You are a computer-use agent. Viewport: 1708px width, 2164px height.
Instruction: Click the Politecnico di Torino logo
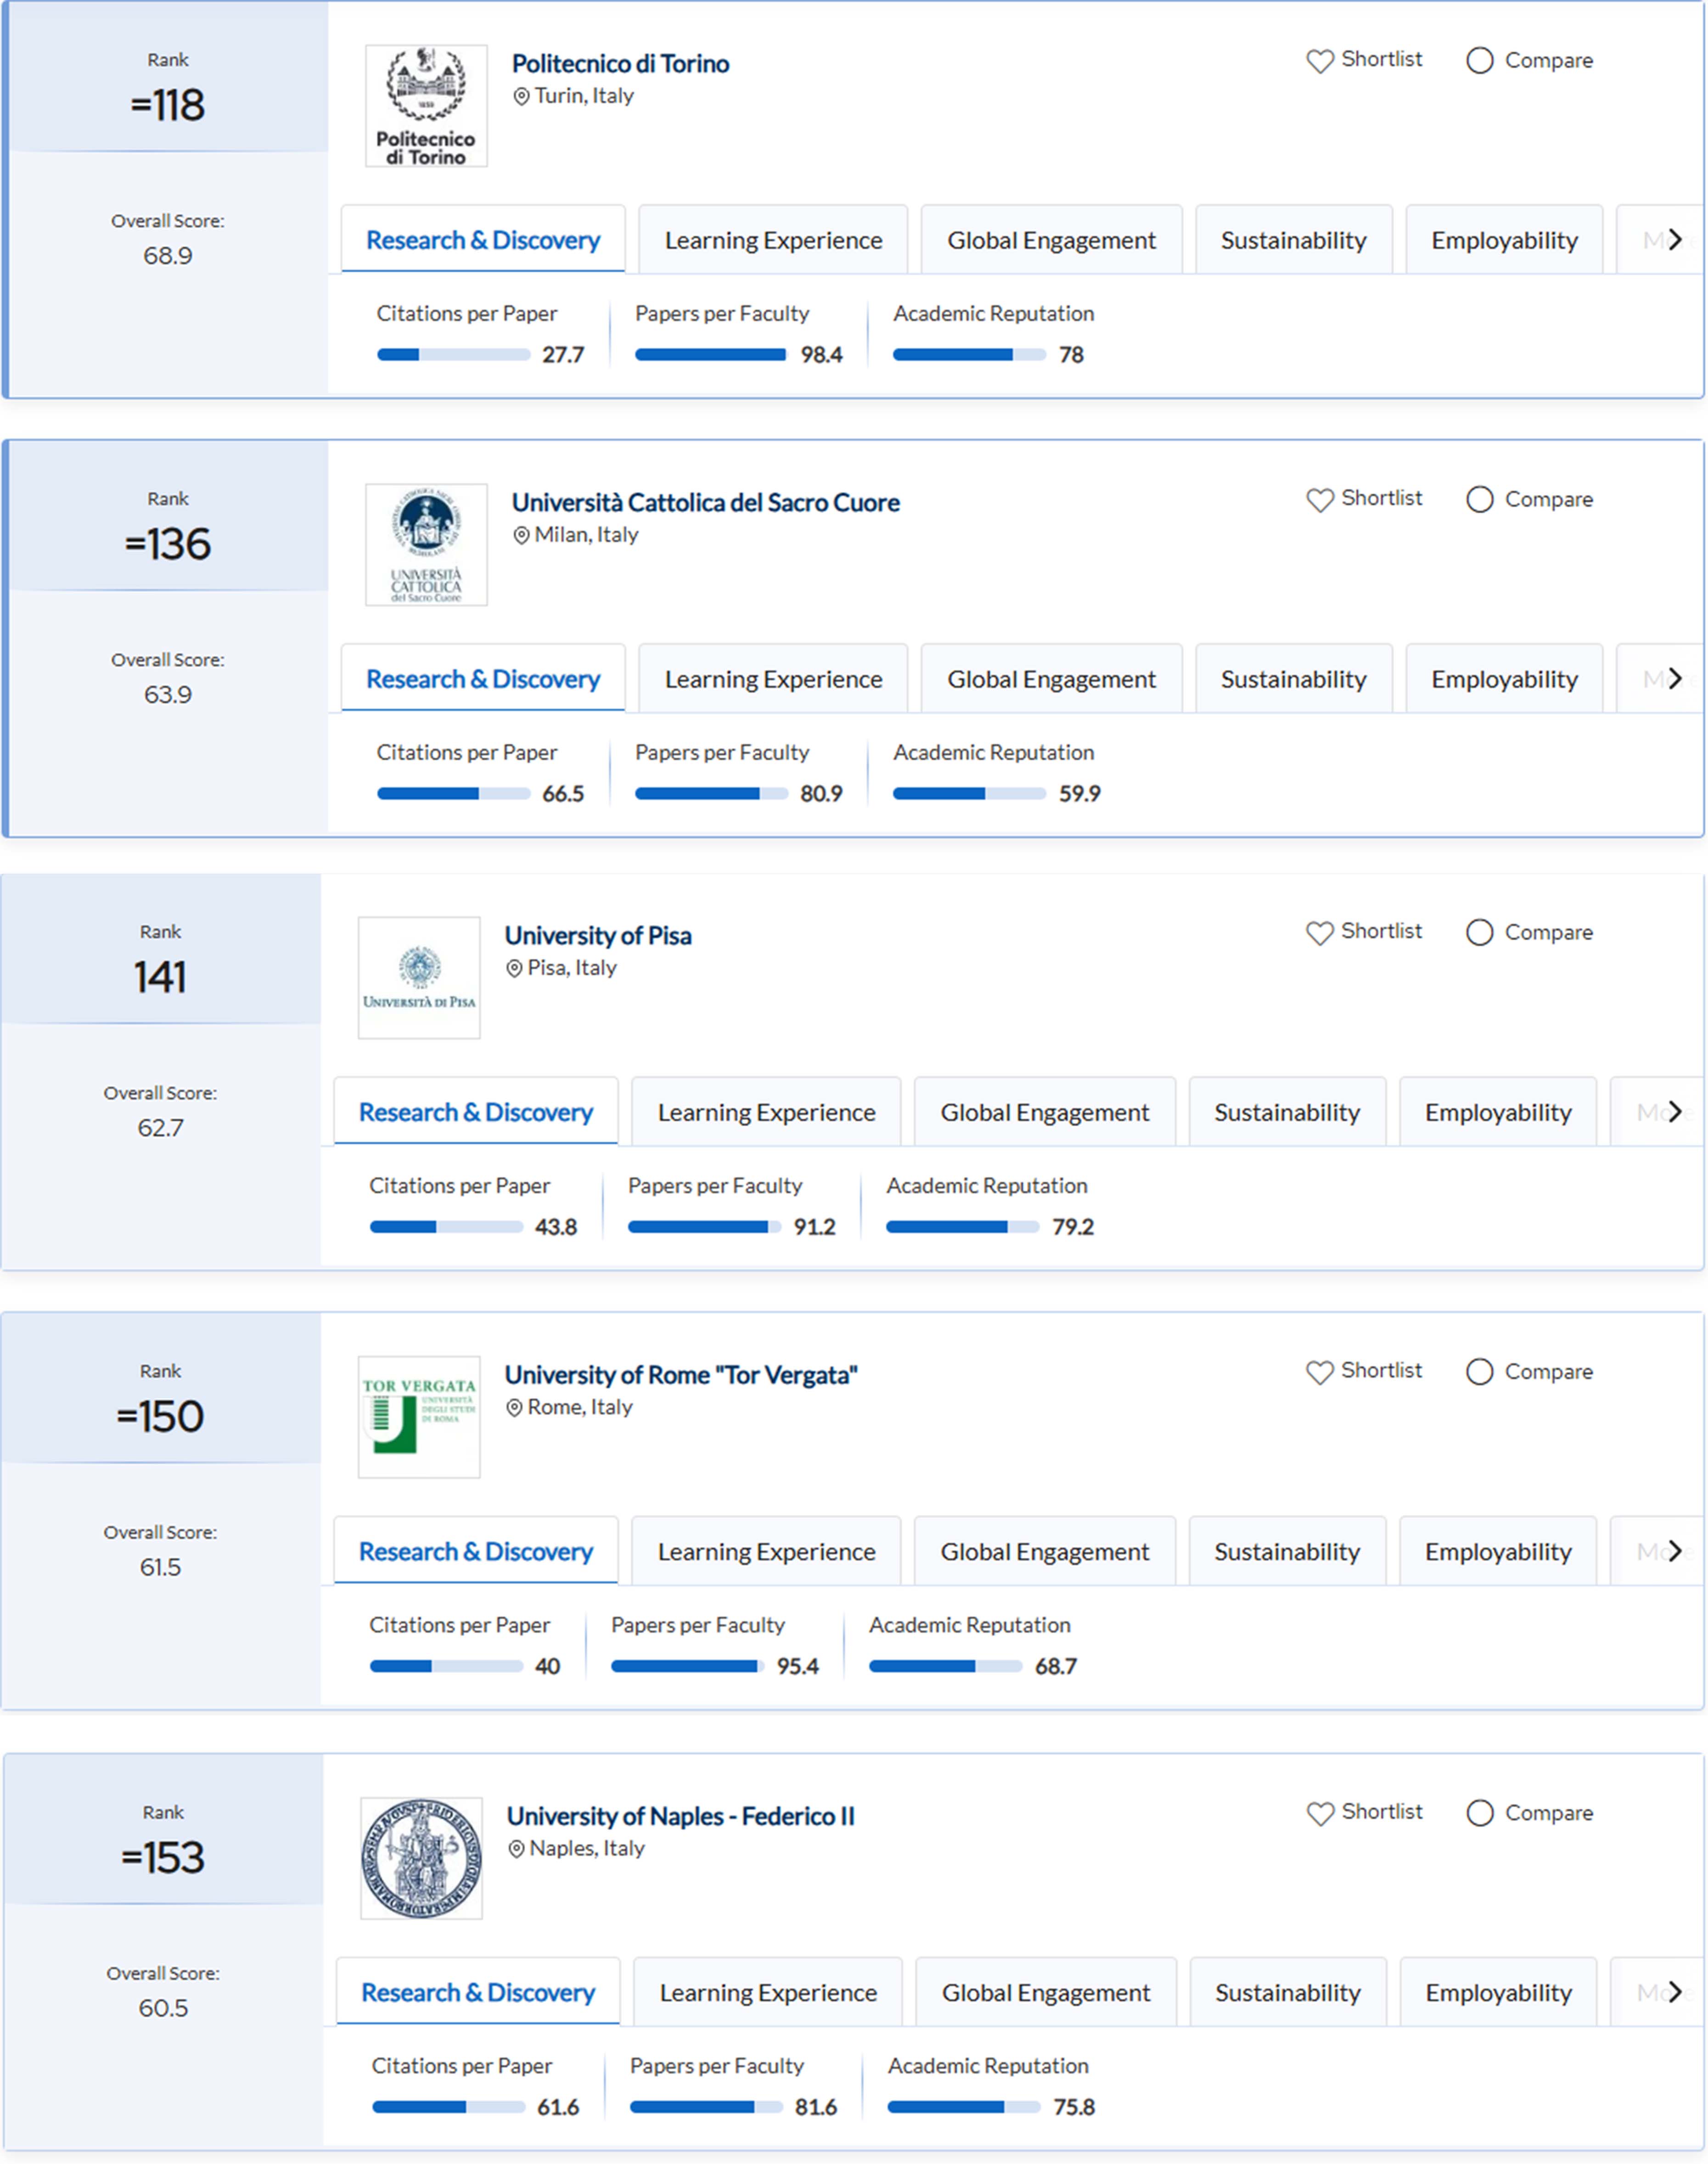tap(426, 105)
